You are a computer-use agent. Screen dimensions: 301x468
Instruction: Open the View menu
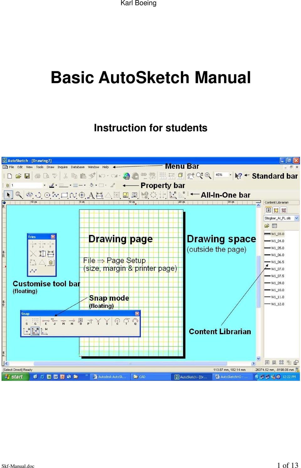(29, 167)
